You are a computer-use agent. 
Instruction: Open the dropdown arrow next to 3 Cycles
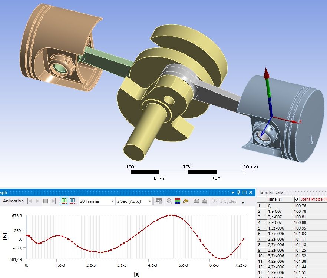click(x=243, y=202)
